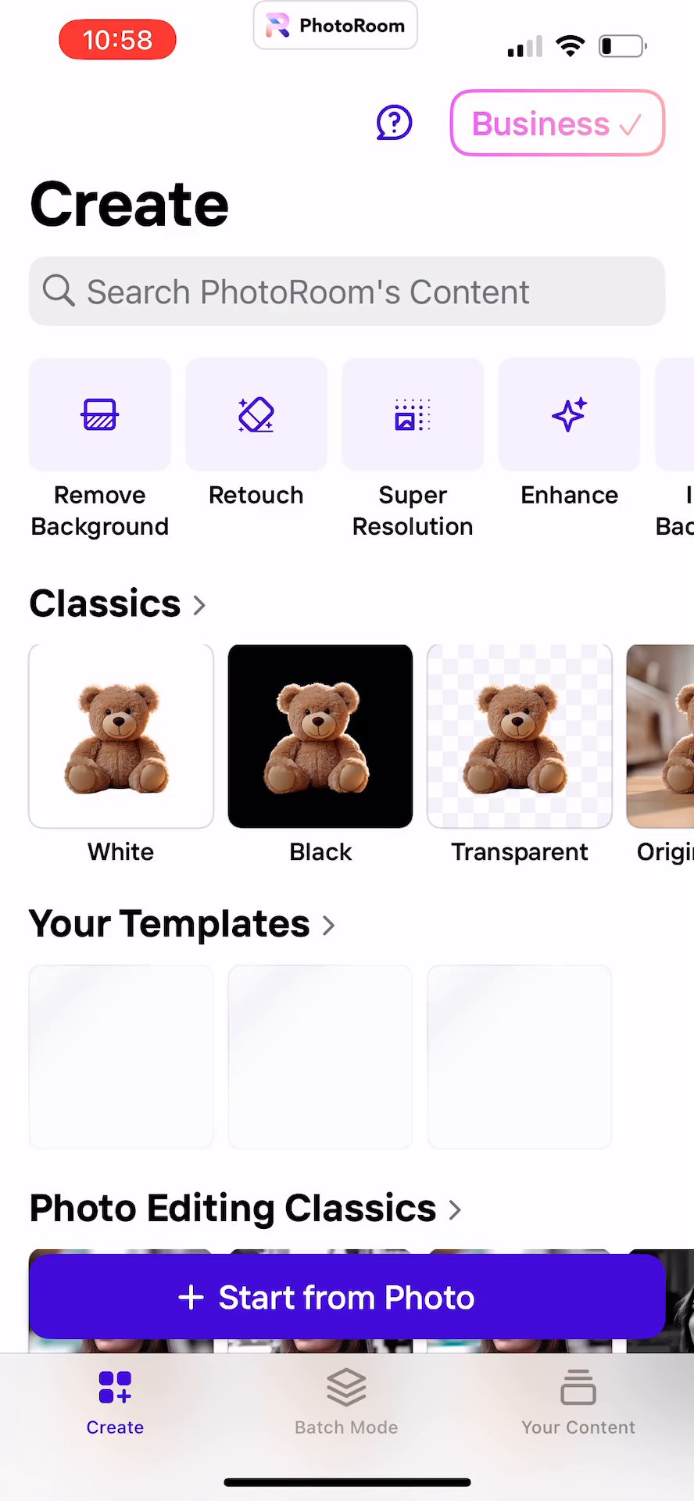Expand the Classics section chevron

click(x=199, y=604)
